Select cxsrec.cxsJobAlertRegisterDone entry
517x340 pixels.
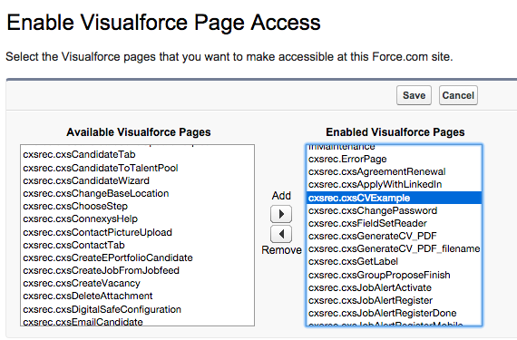point(394,313)
